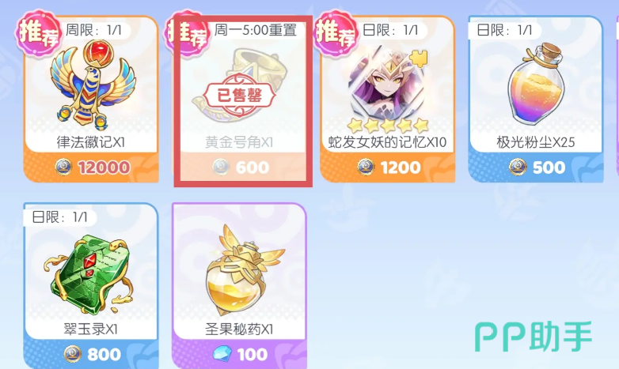Buy 圣果秘药X1 for 100 gems
Screen dimensions: 619x369
pyautogui.click(x=240, y=354)
